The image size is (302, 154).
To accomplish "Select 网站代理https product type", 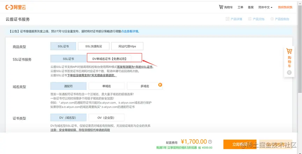I will pos(127,46).
